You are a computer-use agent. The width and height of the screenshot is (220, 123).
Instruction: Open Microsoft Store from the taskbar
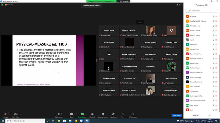point(65,121)
